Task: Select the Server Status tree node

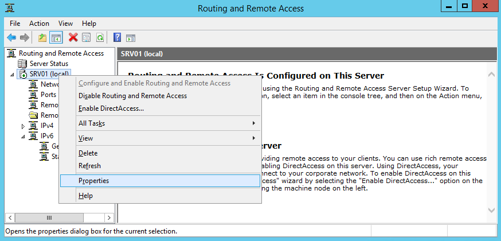Action: tap(49, 64)
